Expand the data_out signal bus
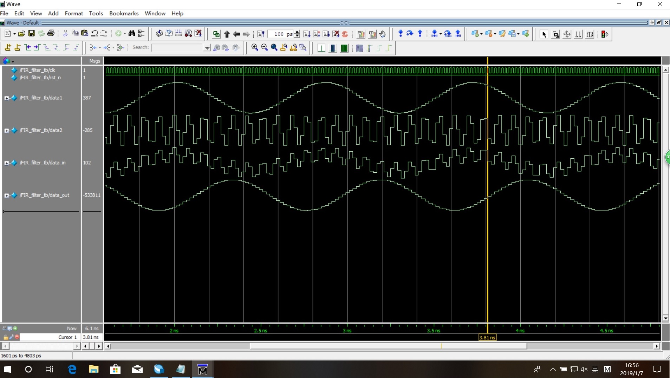This screenshot has width=670, height=378. click(x=6, y=195)
